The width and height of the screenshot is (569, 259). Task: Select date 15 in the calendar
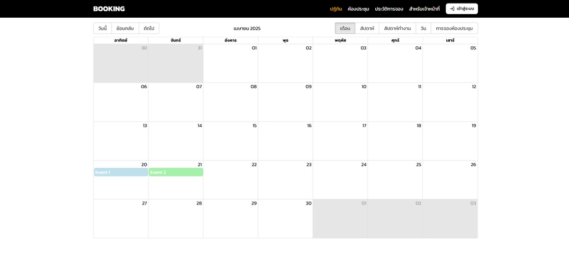[254, 126]
